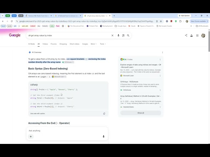Screen dimensions: 210x157
Task: Open 'web cafe' bookmark
Action: pyautogui.click(x=25, y=26)
